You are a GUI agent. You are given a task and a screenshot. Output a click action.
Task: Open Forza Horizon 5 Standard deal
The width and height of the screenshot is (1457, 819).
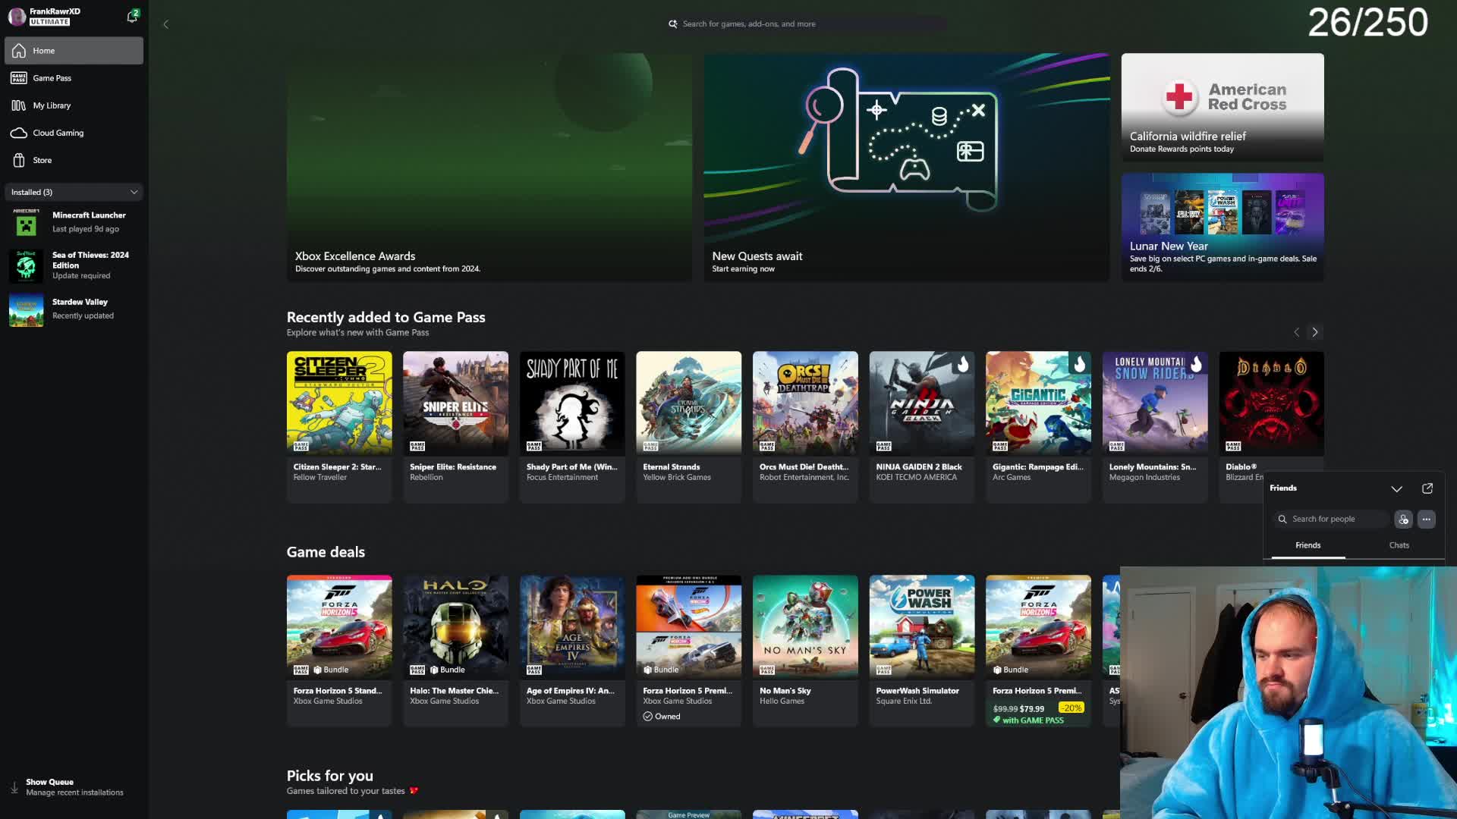[x=339, y=651]
